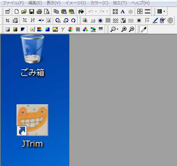177x166 pixels.
Task: Click the colorful hue wheel icon
Action: pos(70,29)
